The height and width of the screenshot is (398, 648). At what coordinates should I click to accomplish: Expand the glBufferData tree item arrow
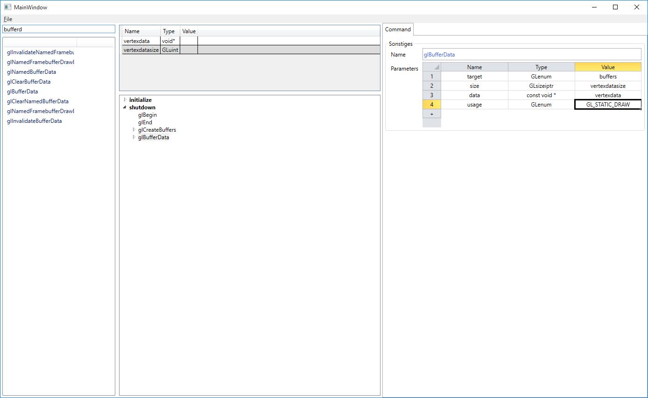point(134,137)
